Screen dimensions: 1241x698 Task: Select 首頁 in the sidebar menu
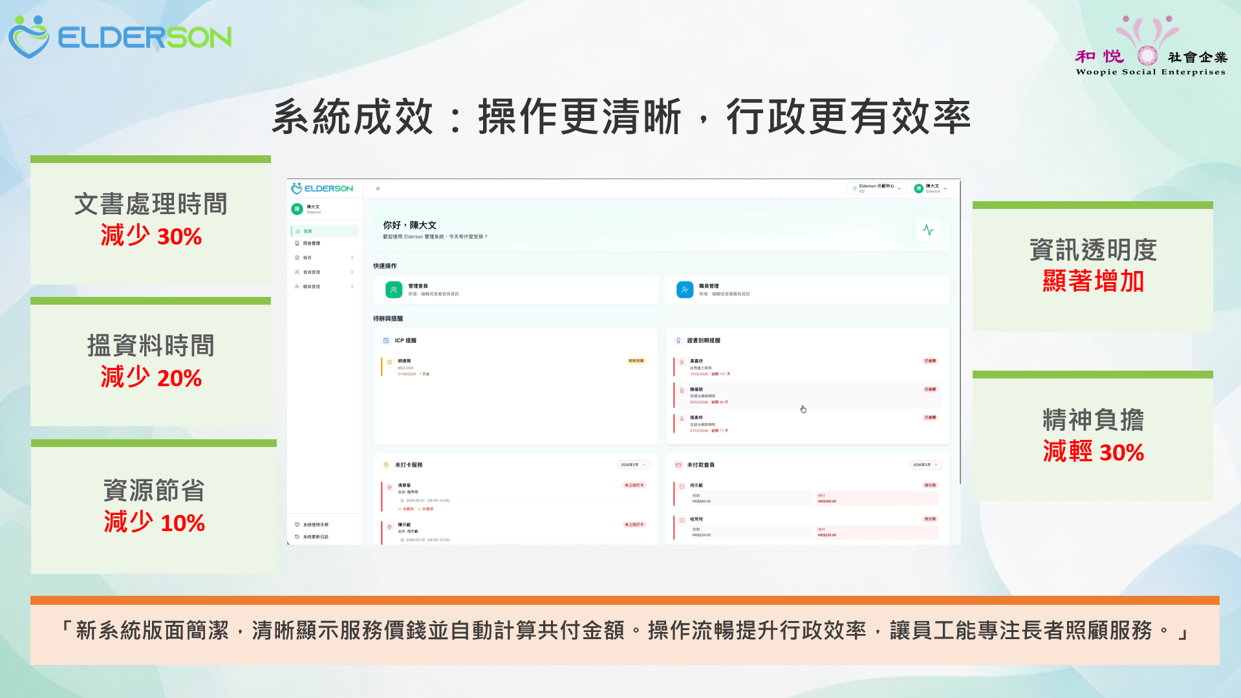tap(325, 231)
